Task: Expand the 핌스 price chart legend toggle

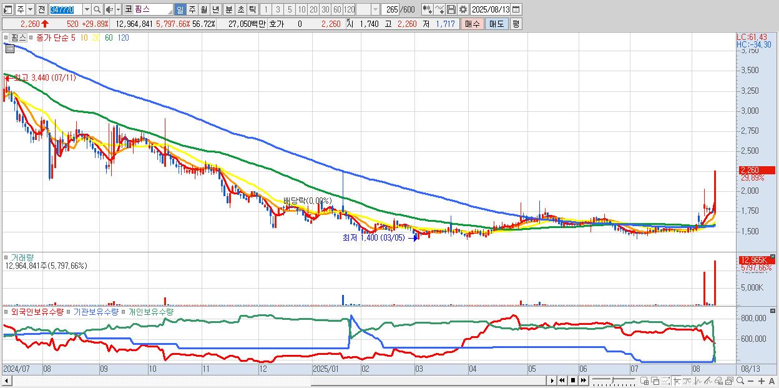Action: tap(6, 37)
